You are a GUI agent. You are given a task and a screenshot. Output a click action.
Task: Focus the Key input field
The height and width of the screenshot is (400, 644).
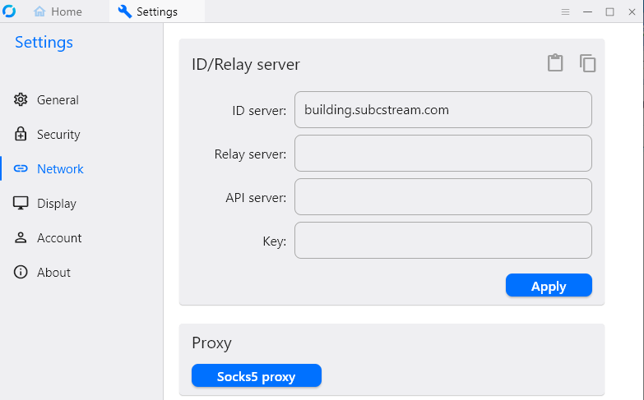[442, 240]
